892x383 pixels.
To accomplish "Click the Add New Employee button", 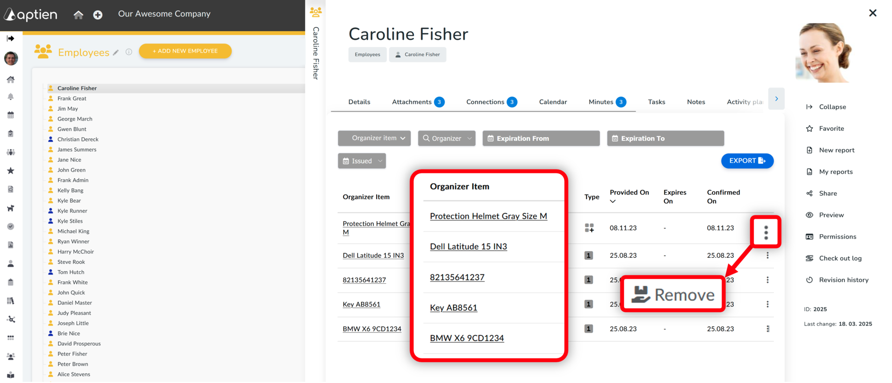I will [185, 51].
